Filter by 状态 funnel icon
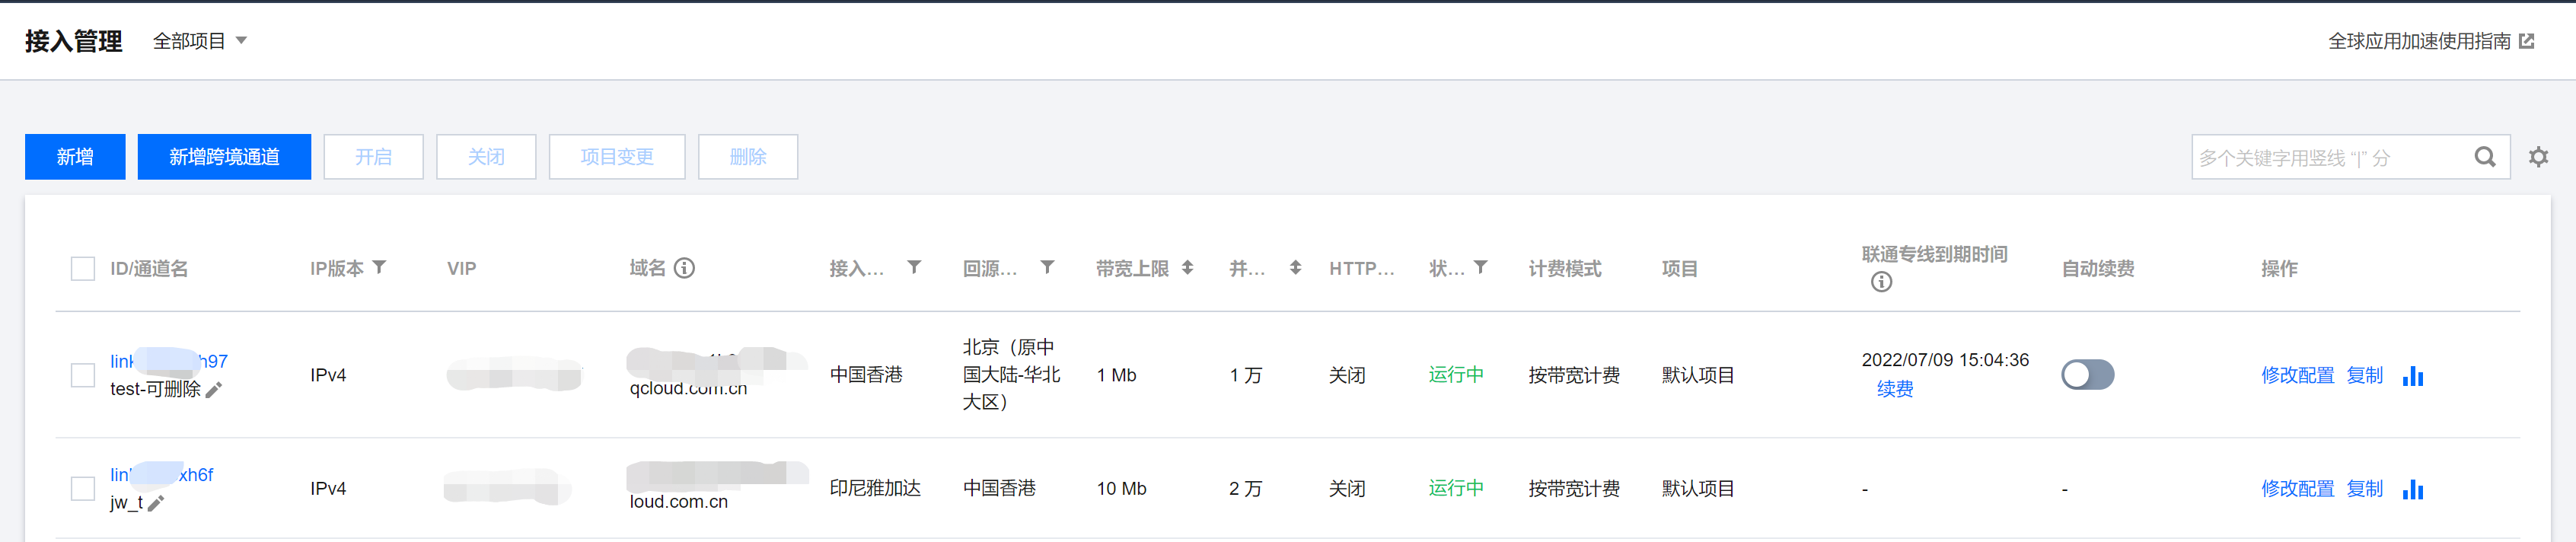Viewport: 2576px width, 542px height. tap(1481, 267)
